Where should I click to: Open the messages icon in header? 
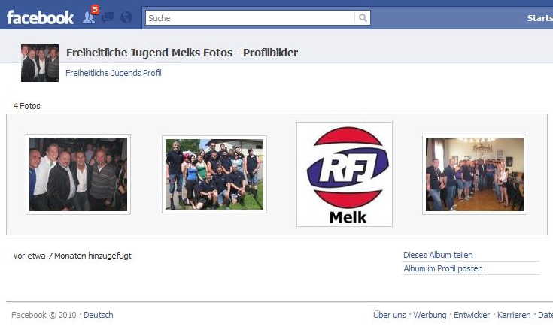coord(108,17)
